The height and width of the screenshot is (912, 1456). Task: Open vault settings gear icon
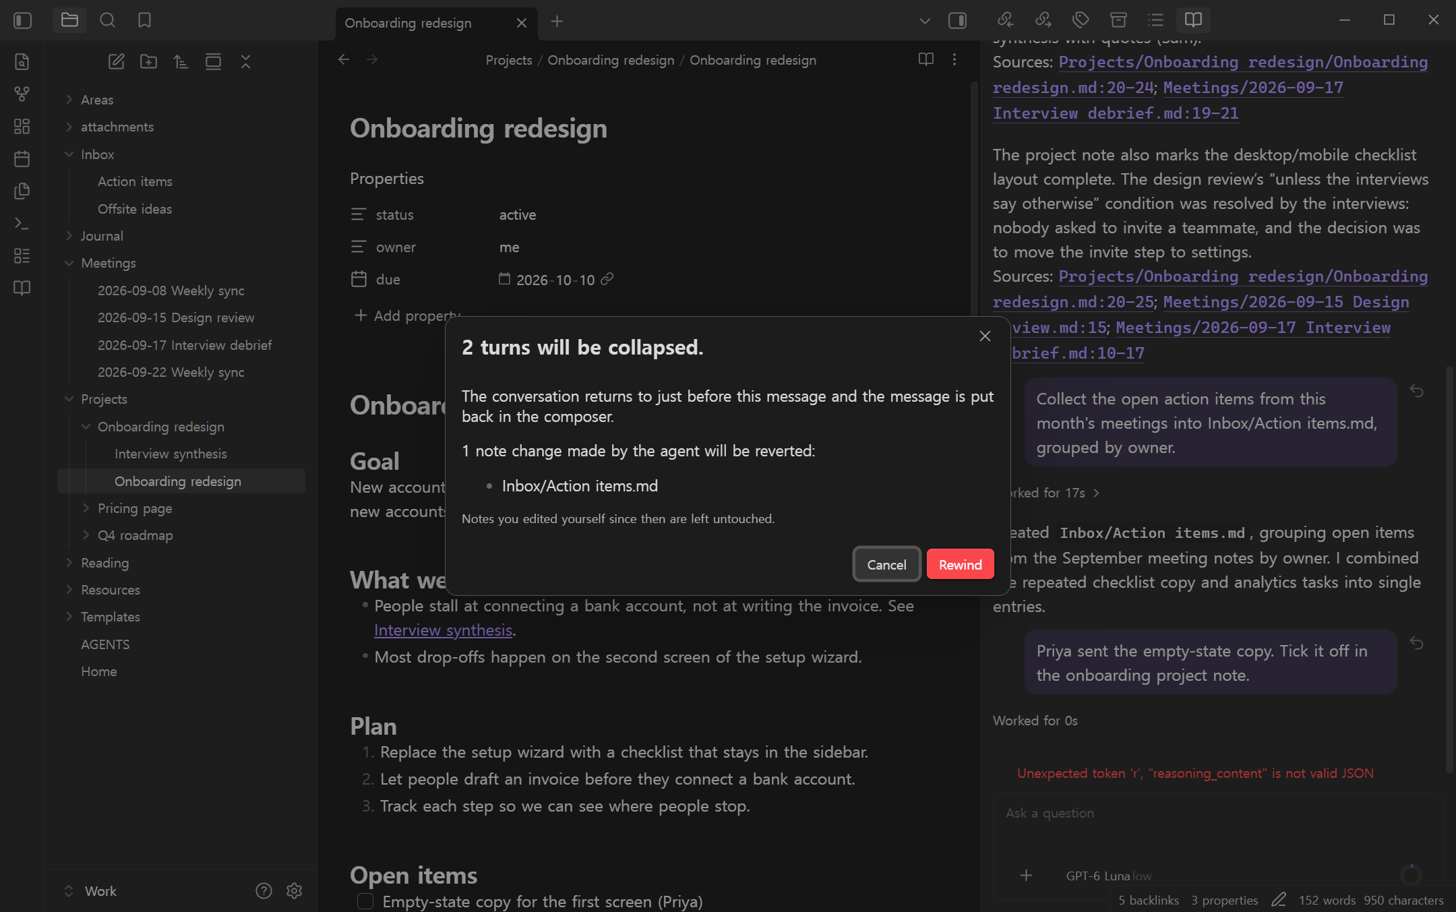(x=294, y=890)
